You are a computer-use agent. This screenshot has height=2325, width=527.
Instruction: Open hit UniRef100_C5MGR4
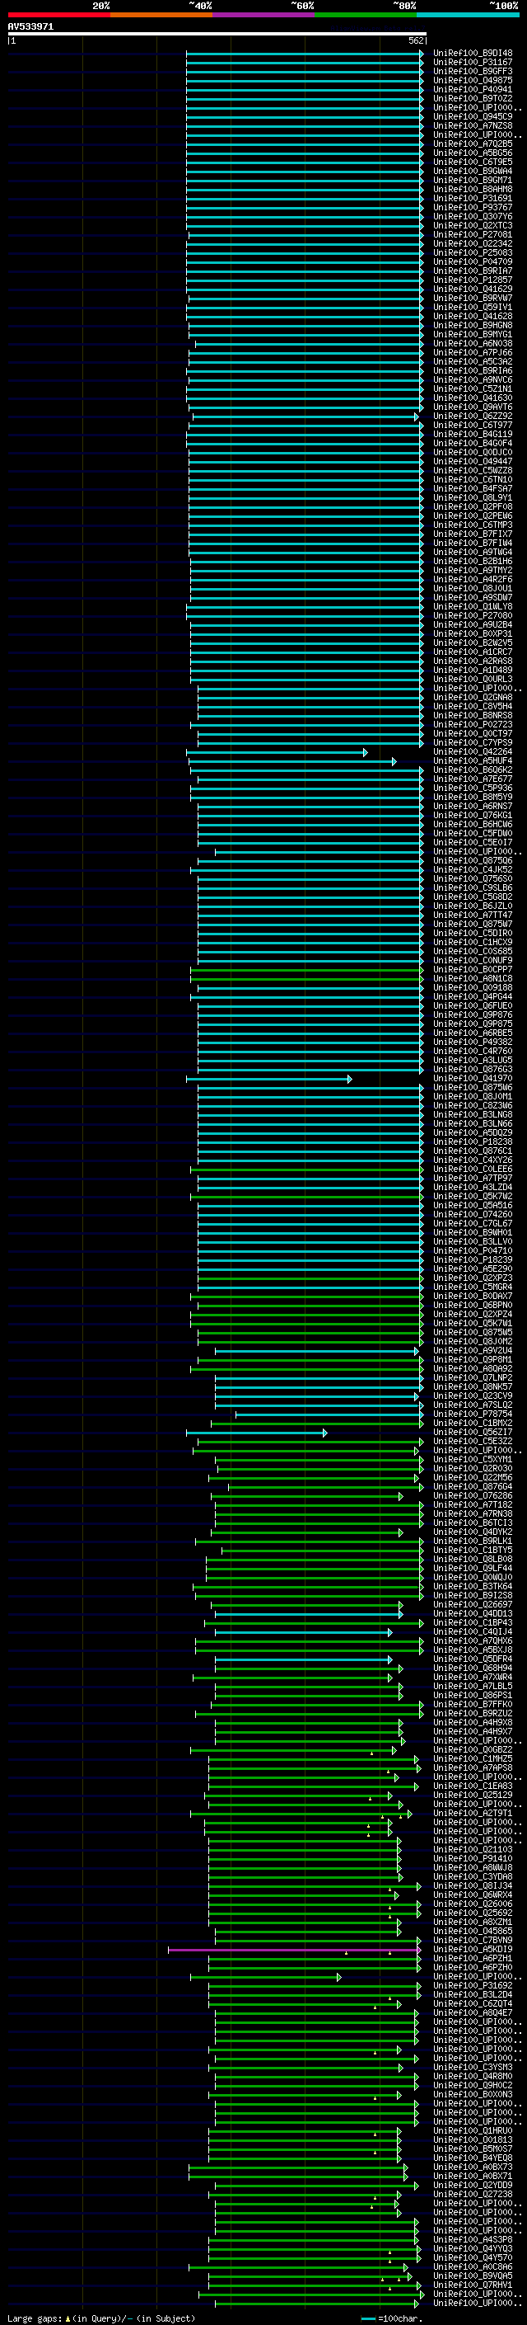pos(473,1288)
